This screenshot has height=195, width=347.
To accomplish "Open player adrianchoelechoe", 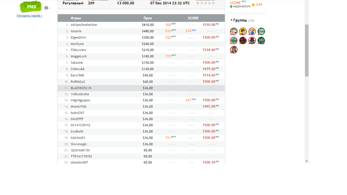I will click(x=84, y=25).
